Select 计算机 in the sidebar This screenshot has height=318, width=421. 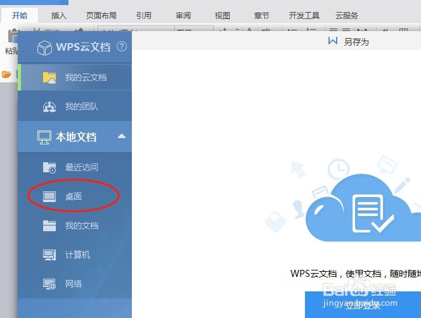[75, 255]
